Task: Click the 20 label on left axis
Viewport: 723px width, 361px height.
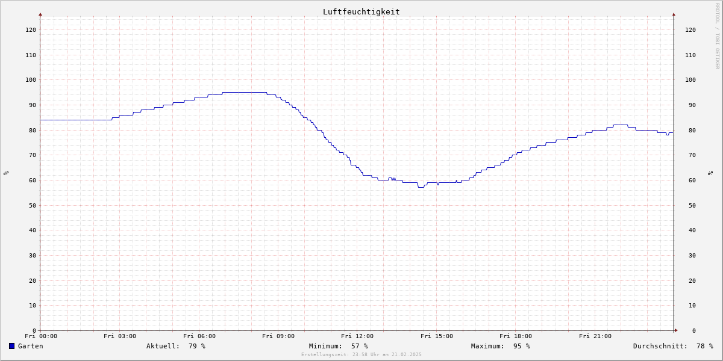Action: tap(33, 280)
